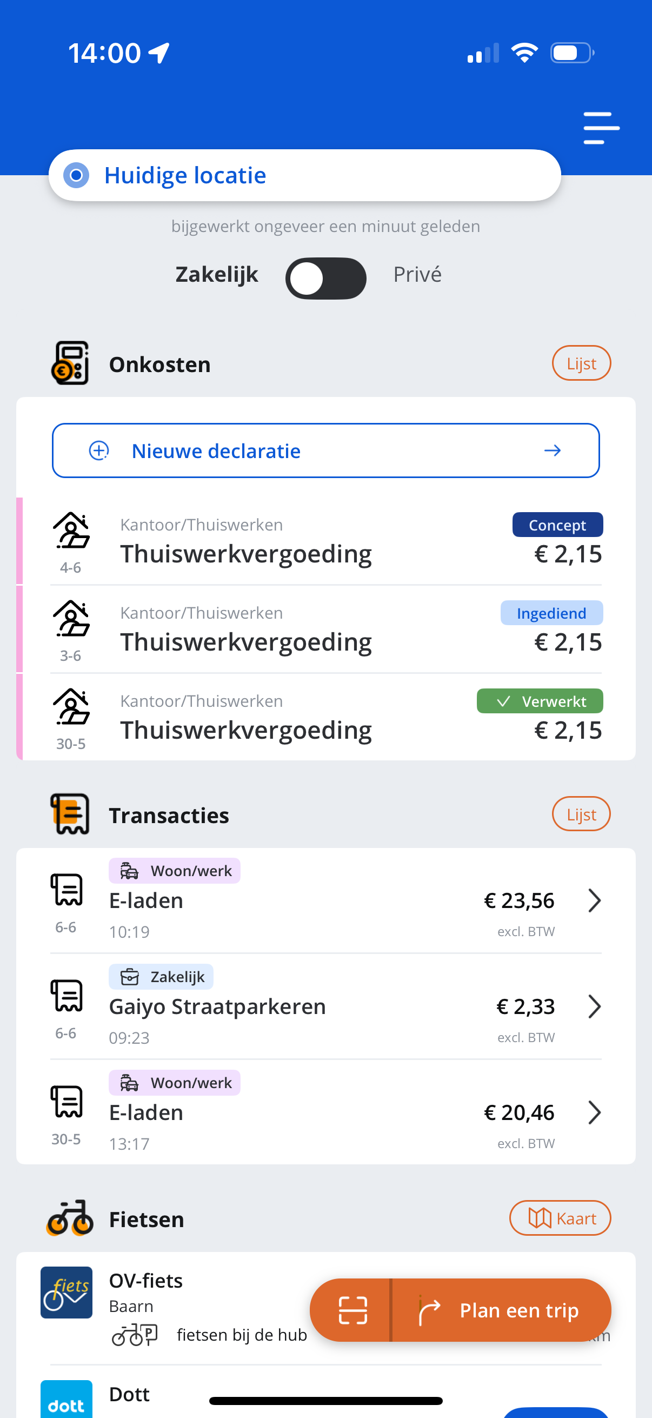Tap the Dott logo icon
The height and width of the screenshot is (1418, 652).
click(66, 1399)
